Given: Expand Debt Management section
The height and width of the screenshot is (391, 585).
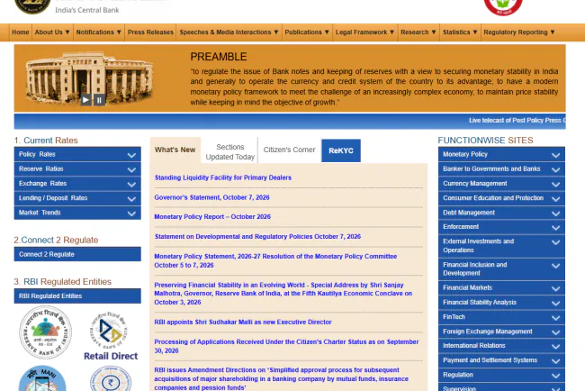Looking at the screenshot, I should 501,213.
